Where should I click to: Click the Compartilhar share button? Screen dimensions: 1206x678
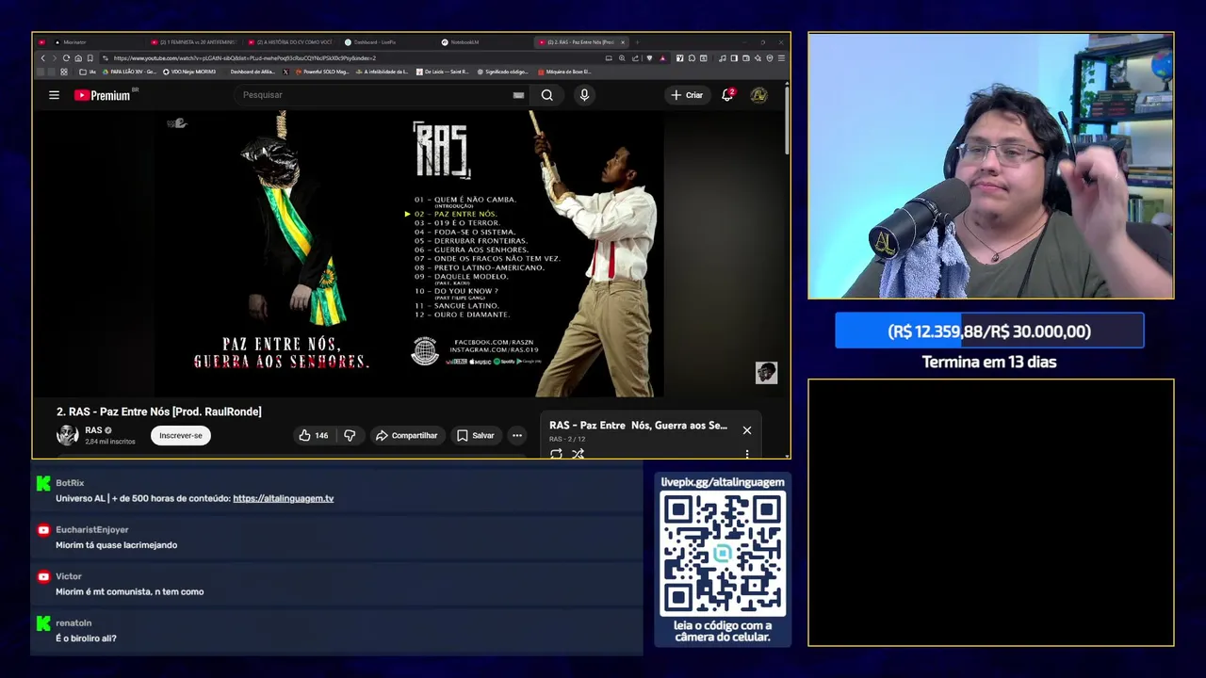406,435
